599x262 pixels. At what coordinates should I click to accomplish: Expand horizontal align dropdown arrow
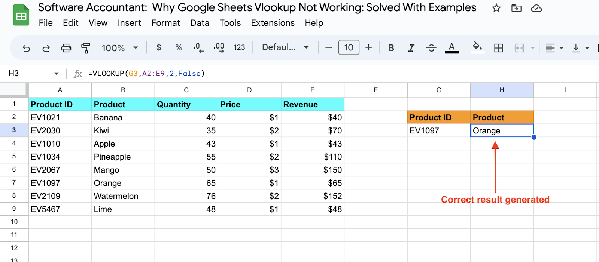pyautogui.click(x=561, y=48)
